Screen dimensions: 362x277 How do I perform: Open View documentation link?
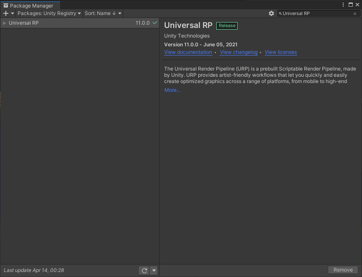(188, 52)
